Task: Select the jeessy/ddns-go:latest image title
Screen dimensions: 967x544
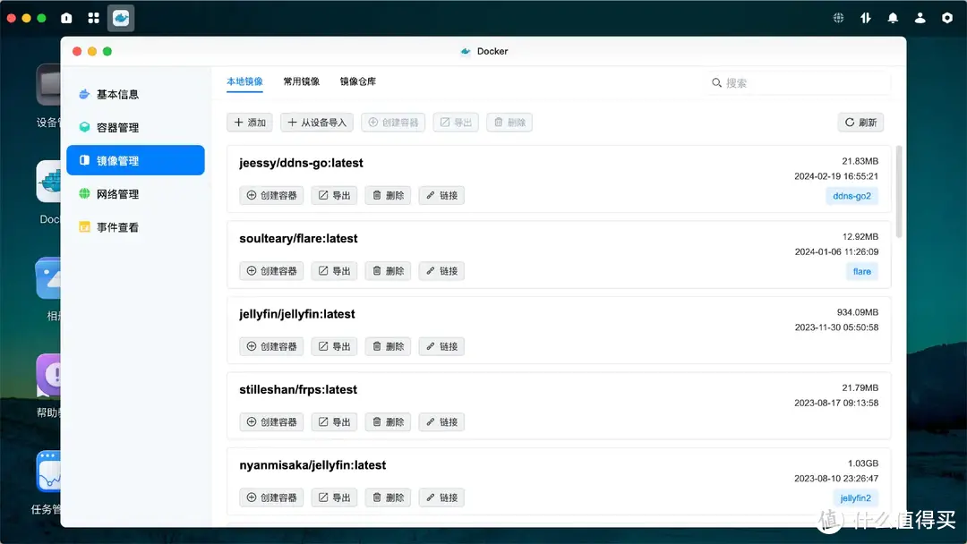Action: click(301, 163)
